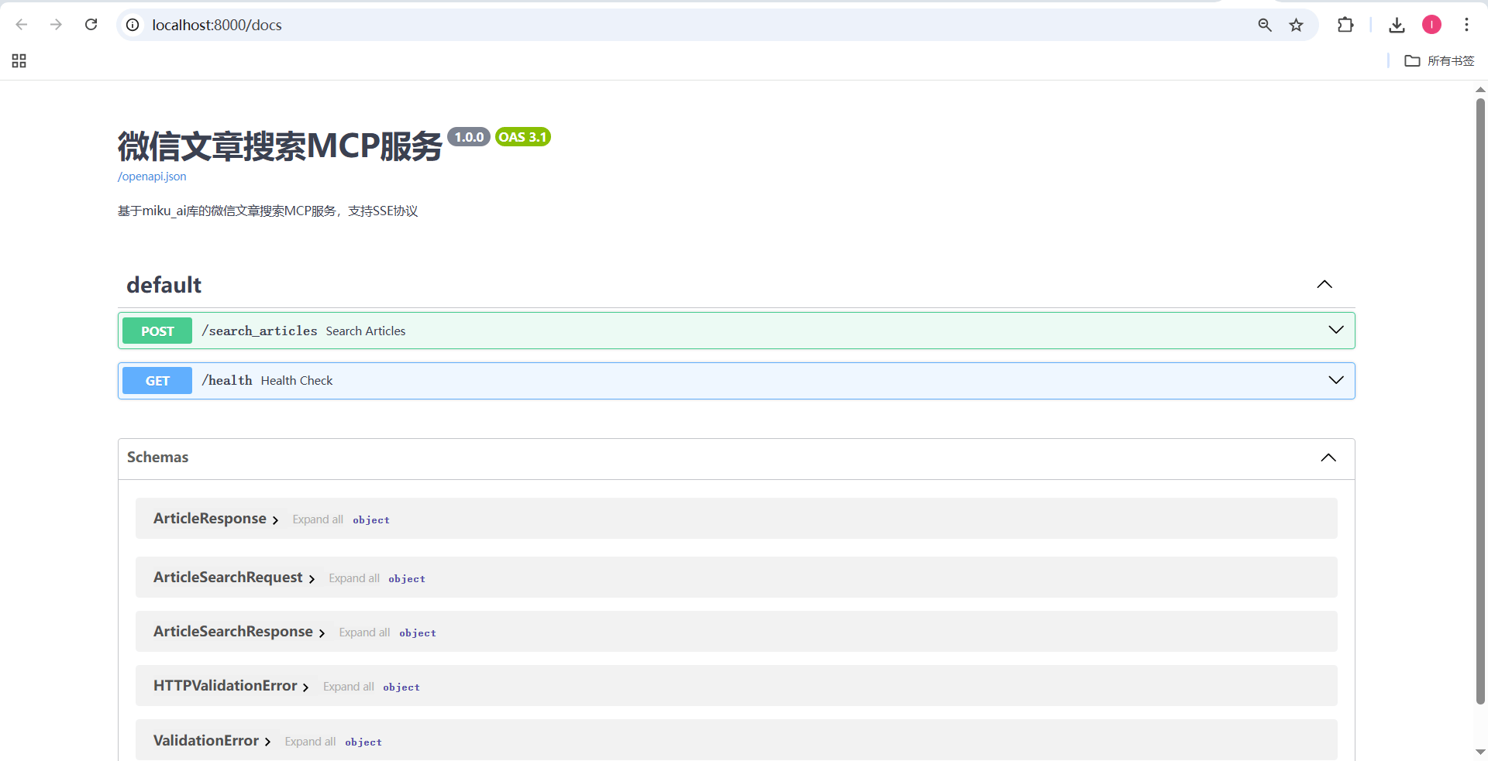Click the scrollbar down arrow
The width and height of the screenshot is (1488, 761).
click(x=1480, y=752)
